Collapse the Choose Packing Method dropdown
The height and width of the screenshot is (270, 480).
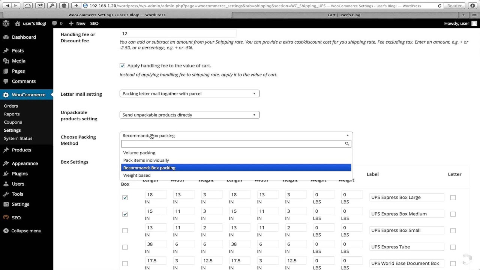pos(236,136)
